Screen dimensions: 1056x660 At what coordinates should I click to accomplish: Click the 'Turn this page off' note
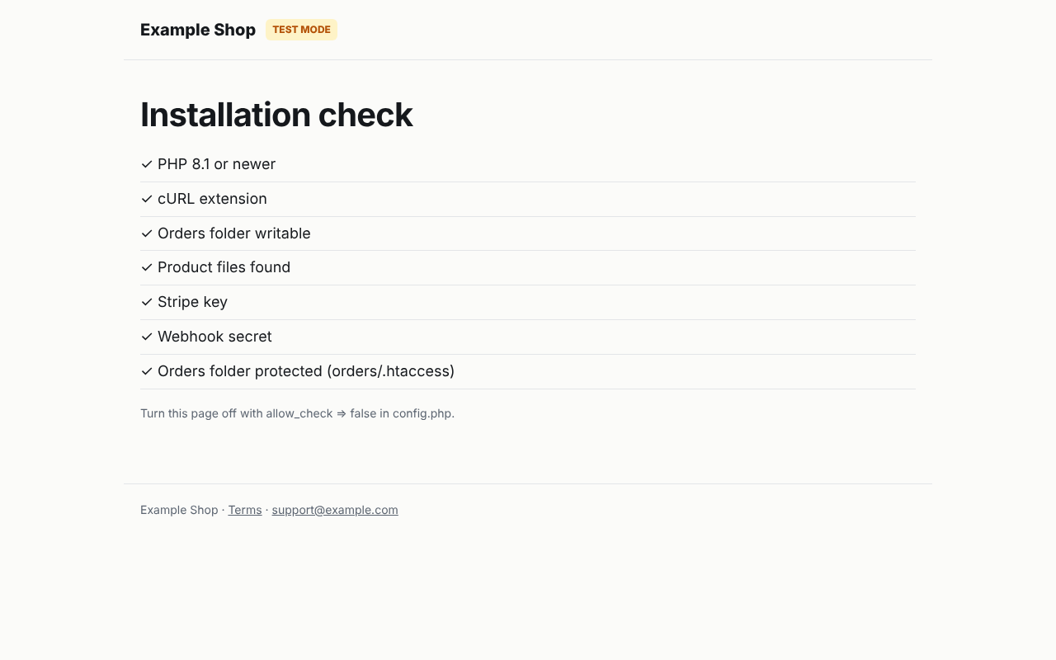[297, 413]
